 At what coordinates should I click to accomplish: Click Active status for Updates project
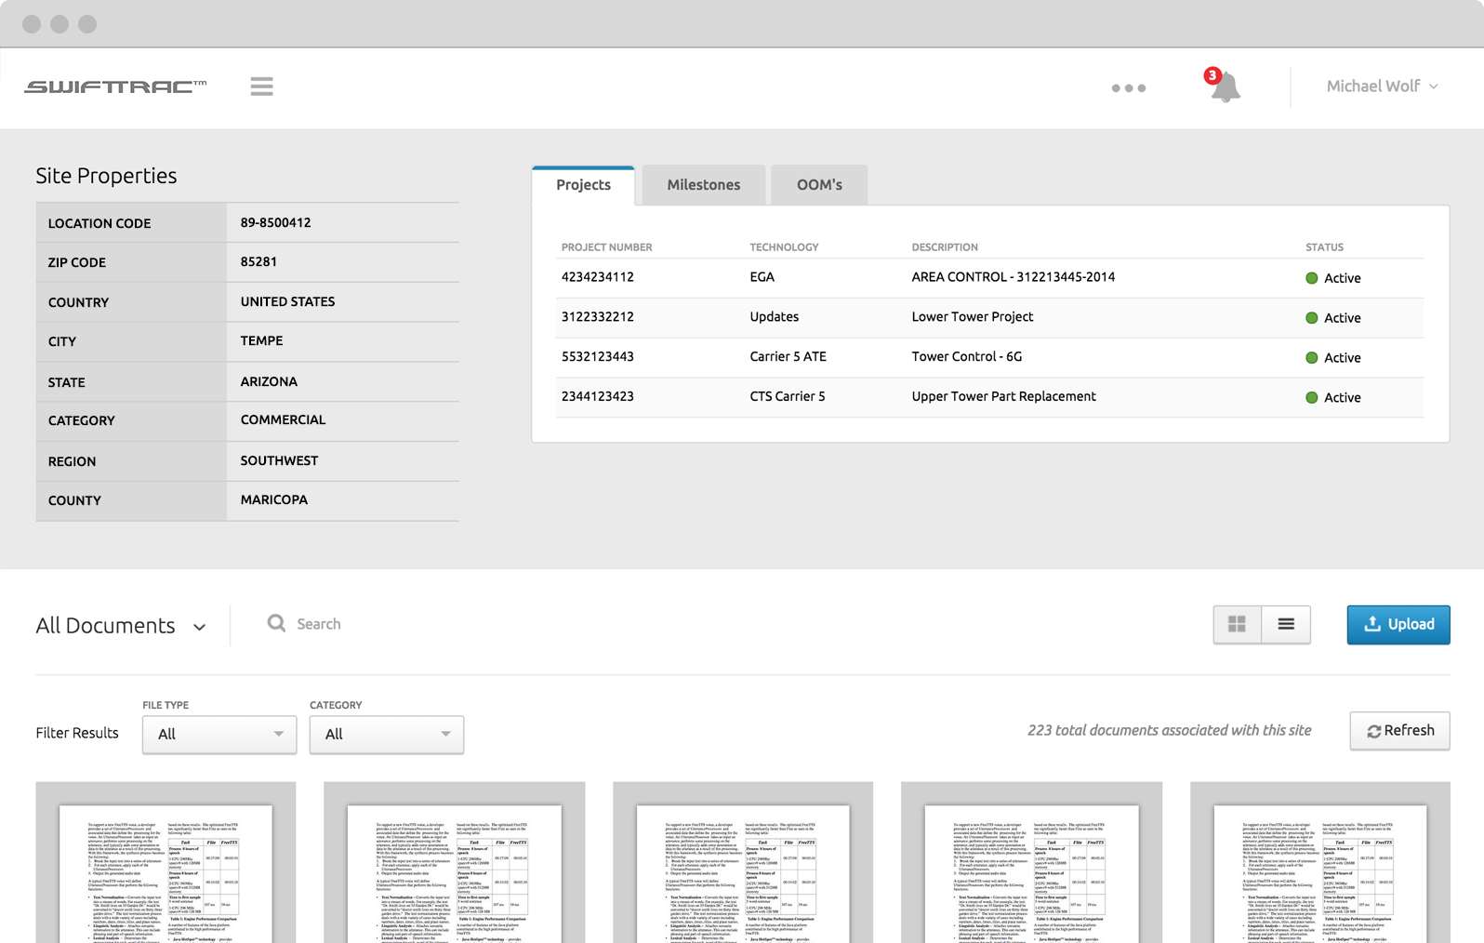coord(1333,318)
